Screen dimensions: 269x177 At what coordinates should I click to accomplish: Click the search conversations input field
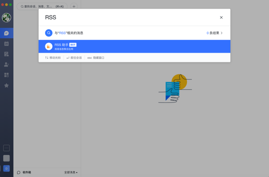[x=42, y=7]
